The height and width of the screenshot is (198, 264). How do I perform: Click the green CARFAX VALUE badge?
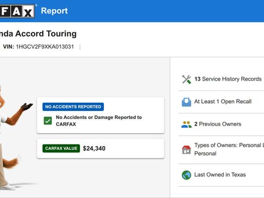pos(61,148)
